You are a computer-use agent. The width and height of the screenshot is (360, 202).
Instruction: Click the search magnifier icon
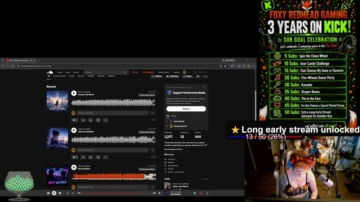125,72
